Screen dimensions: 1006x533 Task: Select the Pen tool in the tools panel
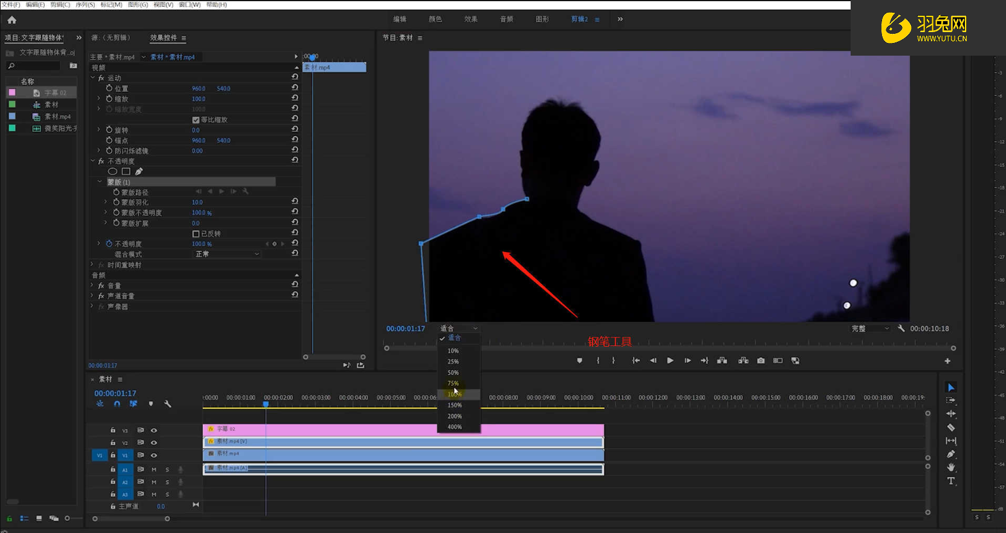click(x=951, y=454)
